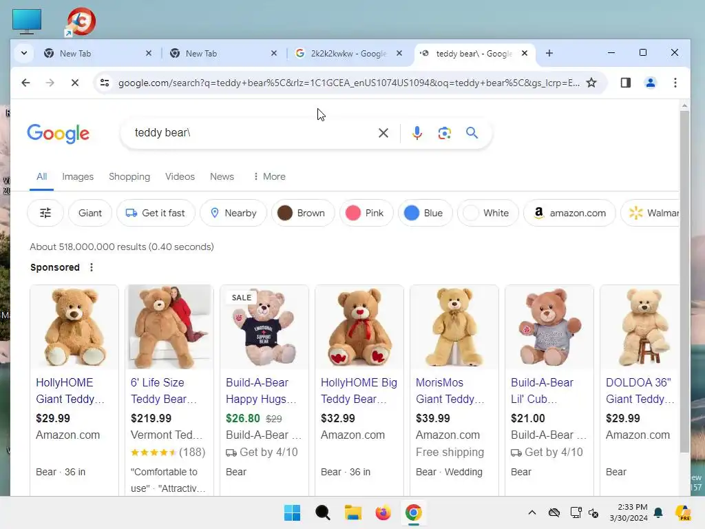Open a new Chrome tab with plus
This screenshot has height=529, width=705.
549,53
